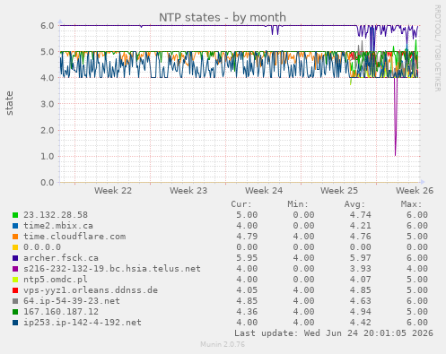Click the blue swatch for time2.mbix.ca

click(15, 226)
